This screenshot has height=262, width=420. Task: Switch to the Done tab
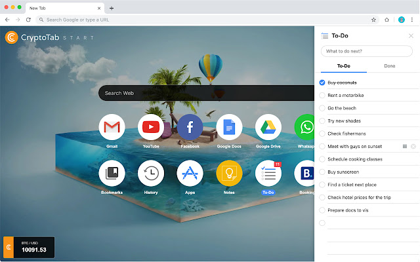click(x=390, y=66)
